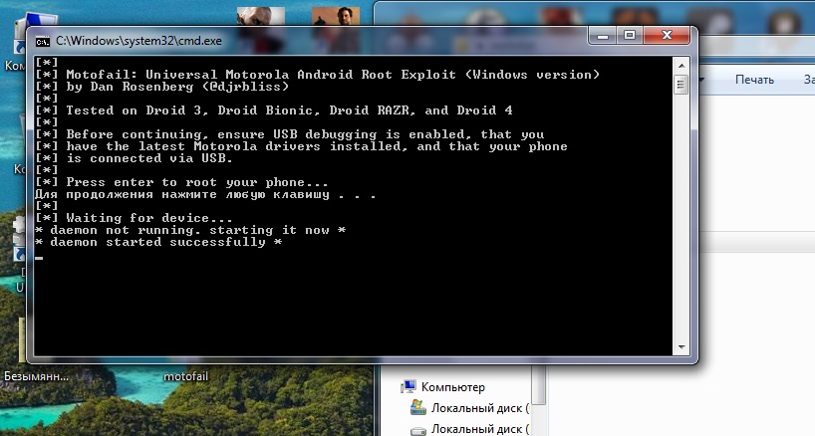The height and width of the screenshot is (436, 815).
Task: Click Печать in the background window toolbar
Action: [754, 80]
